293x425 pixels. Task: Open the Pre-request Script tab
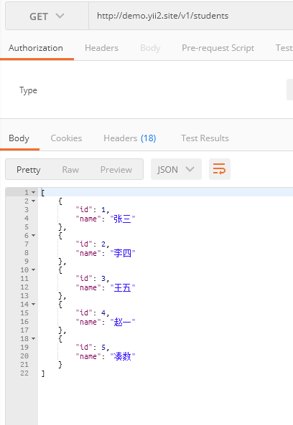[218, 48]
